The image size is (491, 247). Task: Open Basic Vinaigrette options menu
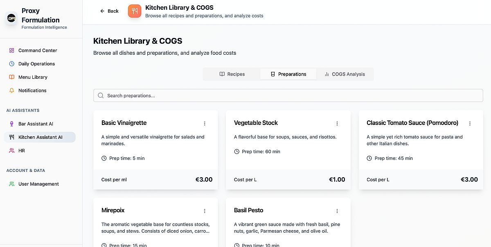point(205,123)
